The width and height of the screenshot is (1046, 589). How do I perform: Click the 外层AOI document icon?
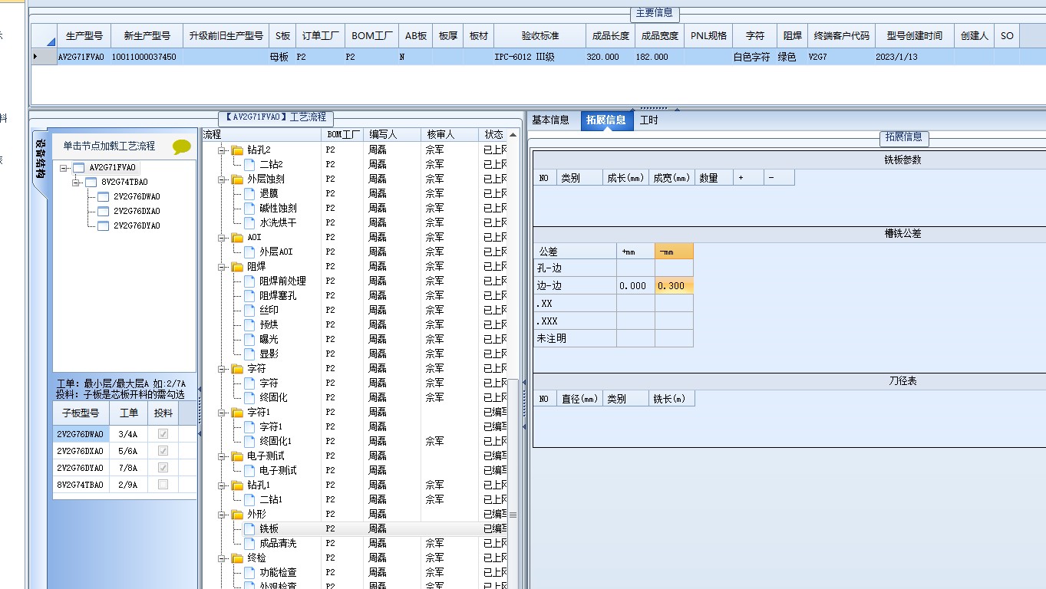pyautogui.click(x=249, y=252)
